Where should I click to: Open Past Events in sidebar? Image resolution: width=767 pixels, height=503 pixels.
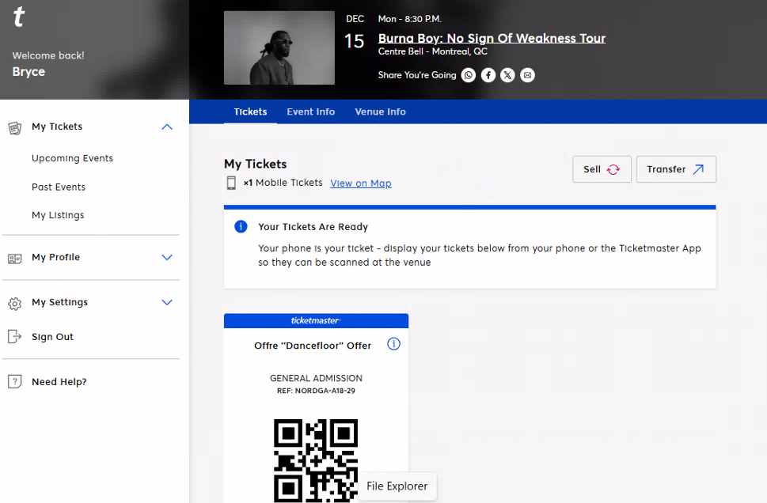tap(59, 187)
